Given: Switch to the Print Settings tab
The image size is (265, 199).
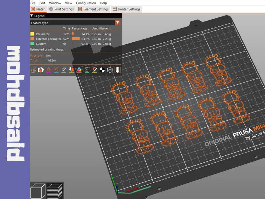Looking at the screenshot, I should coord(61,9).
